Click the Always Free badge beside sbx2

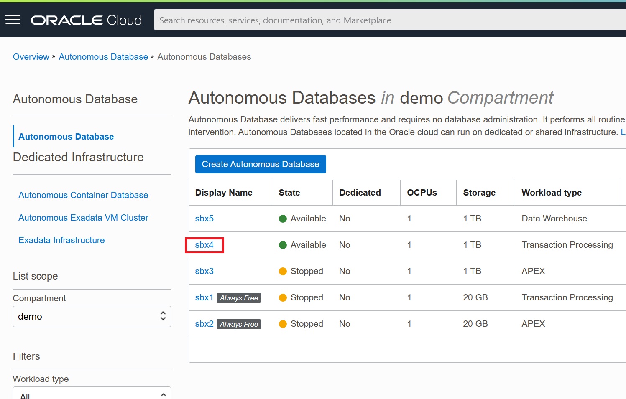[x=239, y=324]
